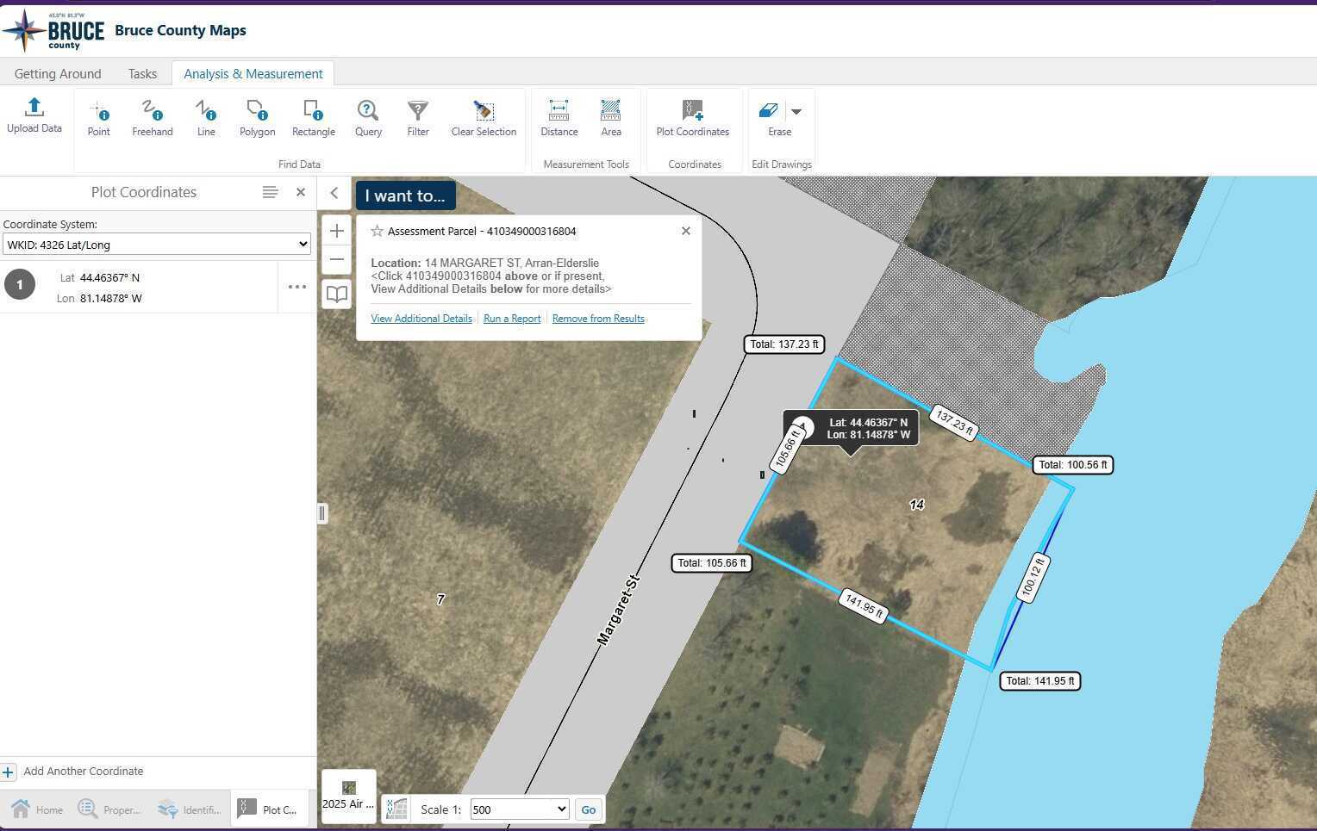The image size is (1317, 831).
Task: Click the Clear Selection tool
Action: 484,118
